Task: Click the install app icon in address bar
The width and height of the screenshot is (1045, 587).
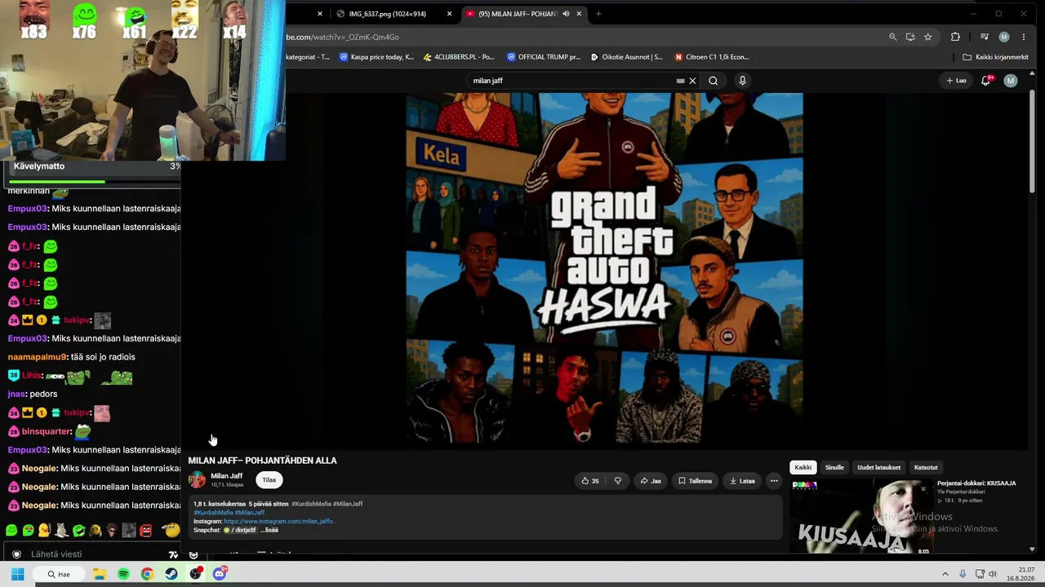Action: click(910, 37)
